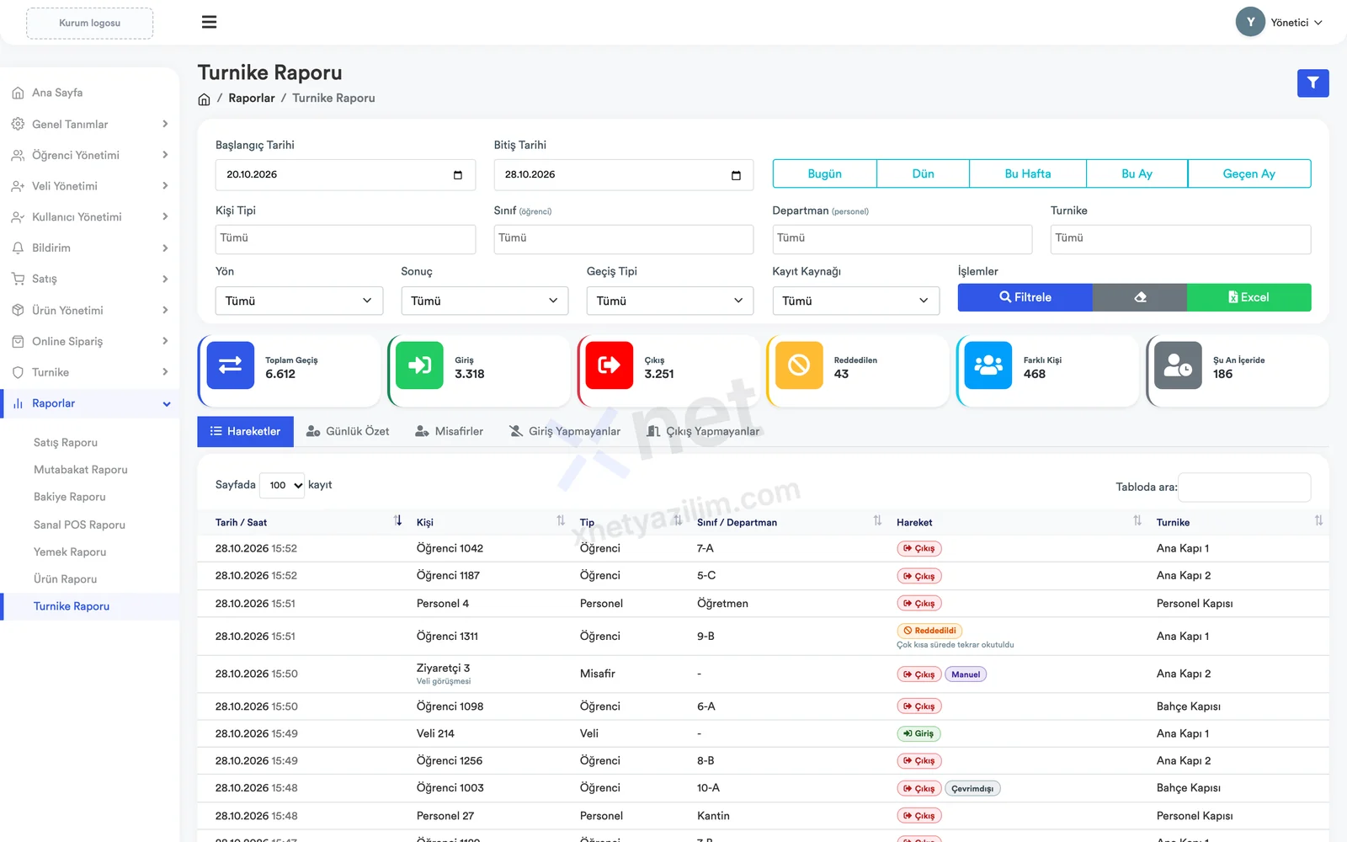Export report with Excel button

pyautogui.click(x=1249, y=297)
